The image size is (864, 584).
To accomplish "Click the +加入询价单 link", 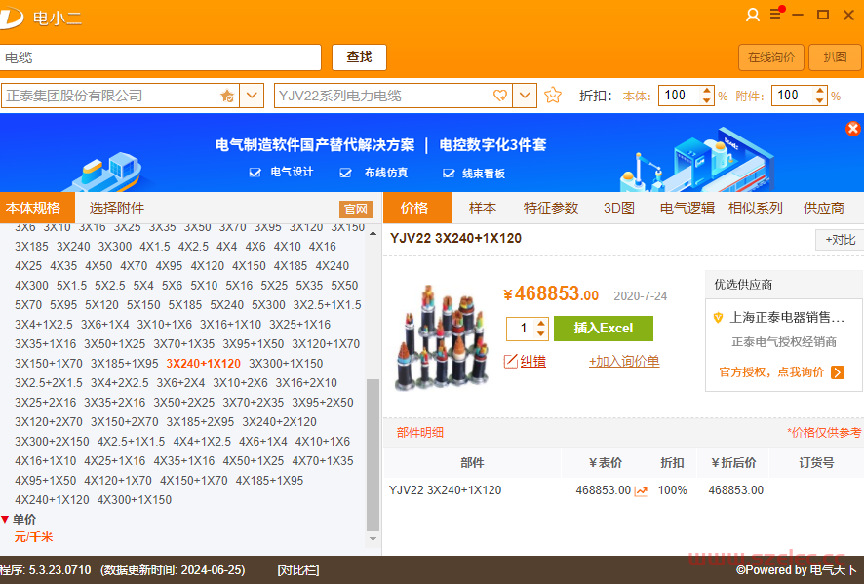I will [624, 362].
